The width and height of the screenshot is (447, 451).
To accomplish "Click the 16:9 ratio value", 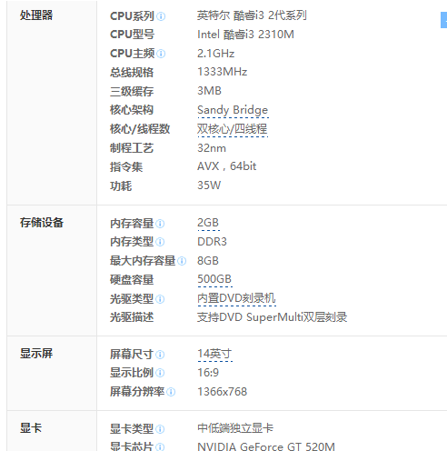I will (208, 373).
